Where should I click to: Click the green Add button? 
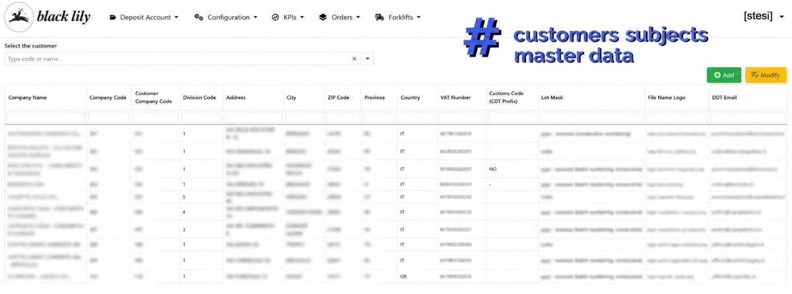(x=724, y=75)
